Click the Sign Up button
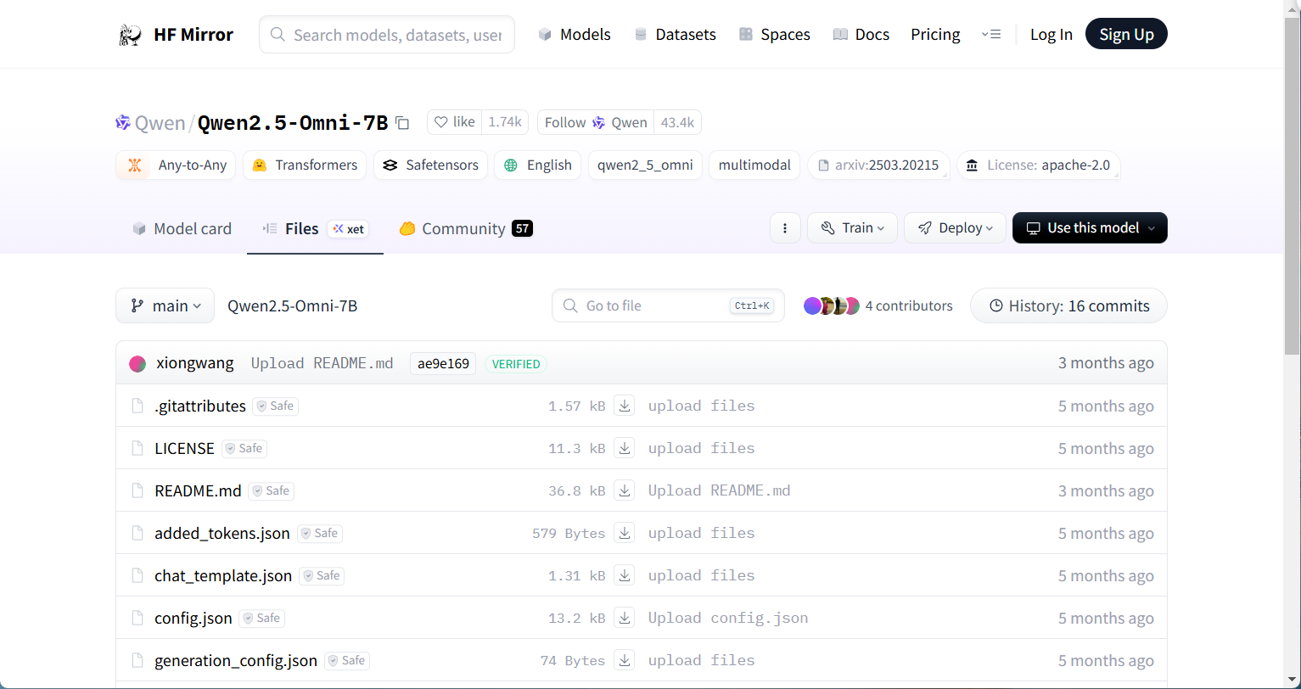The width and height of the screenshot is (1301, 689). (1126, 34)
